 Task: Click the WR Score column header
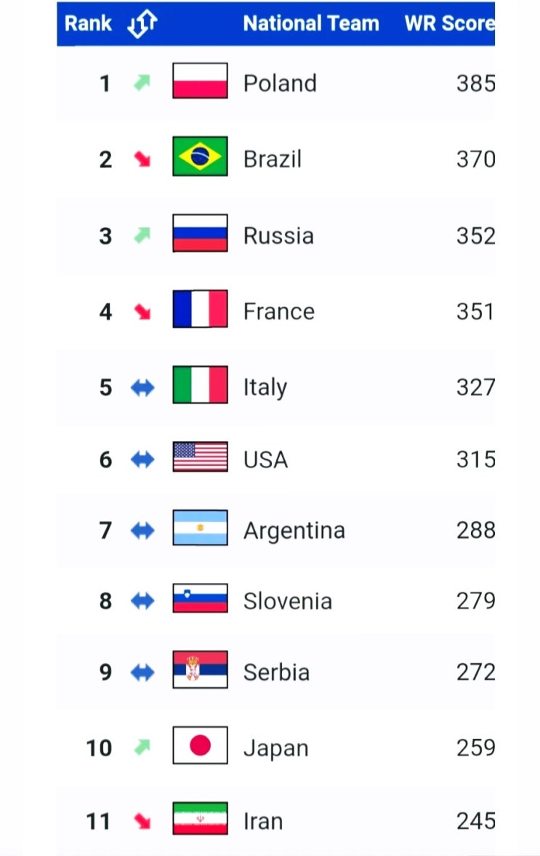click(450, 23)
